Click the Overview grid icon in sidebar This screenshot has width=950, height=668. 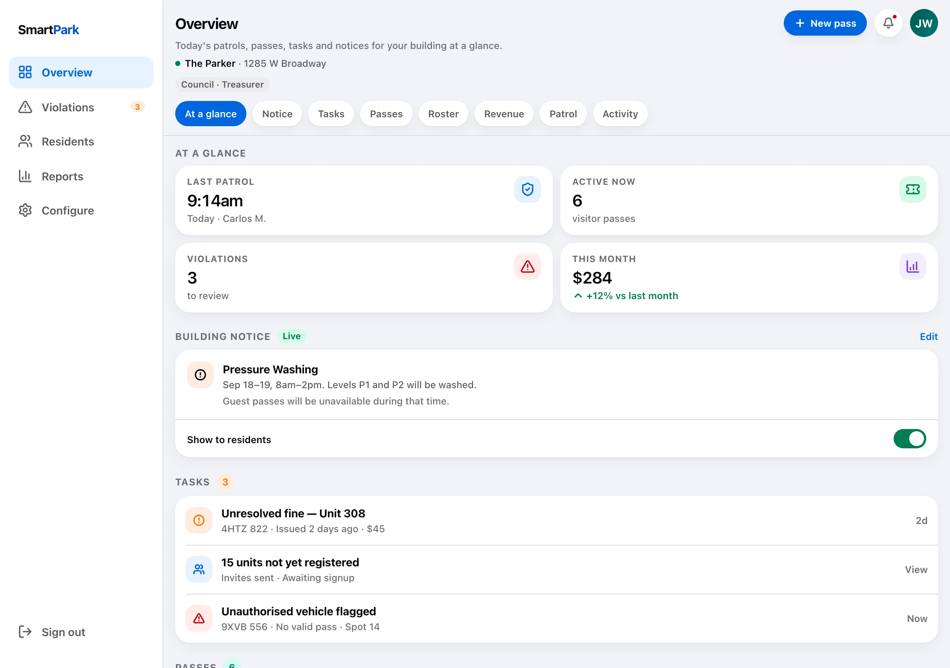pyautogui.click(x=25, y=72)
